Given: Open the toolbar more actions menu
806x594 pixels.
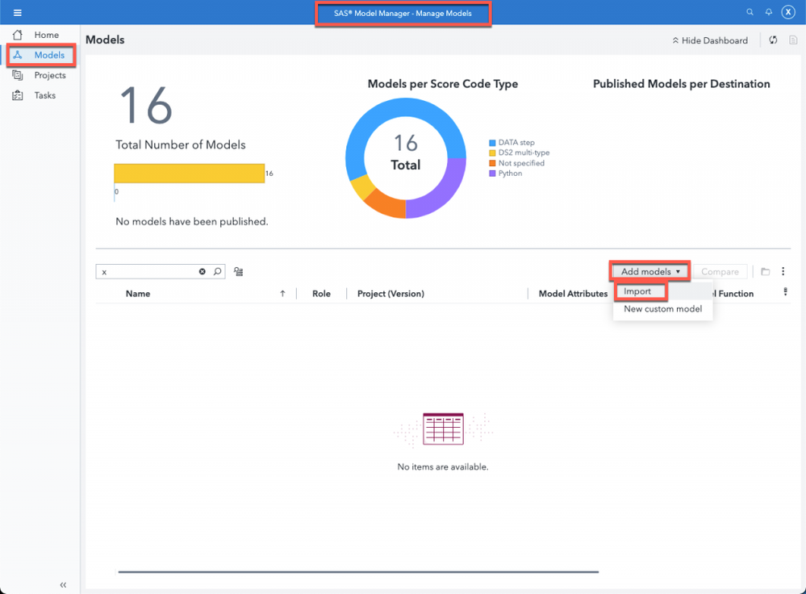Looking at the screenshot, I should coord(783,271).
